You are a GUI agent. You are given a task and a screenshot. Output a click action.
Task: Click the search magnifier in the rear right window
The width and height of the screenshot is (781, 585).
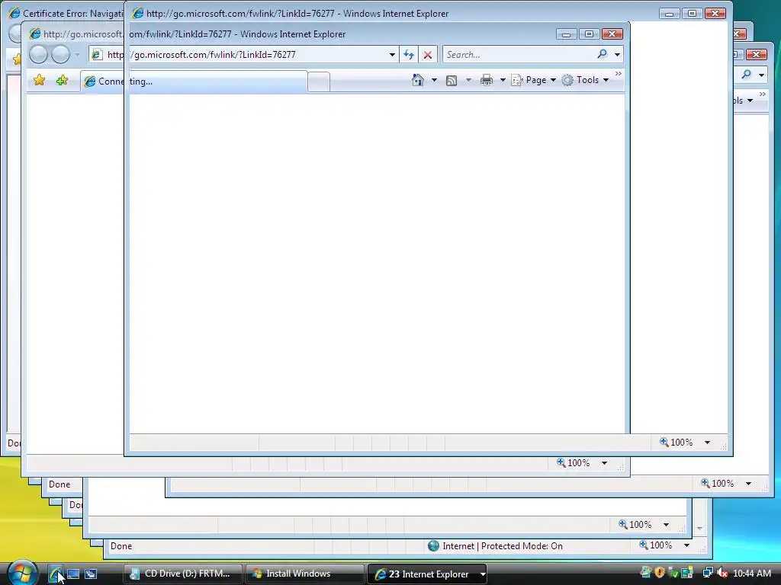point(746,75)
